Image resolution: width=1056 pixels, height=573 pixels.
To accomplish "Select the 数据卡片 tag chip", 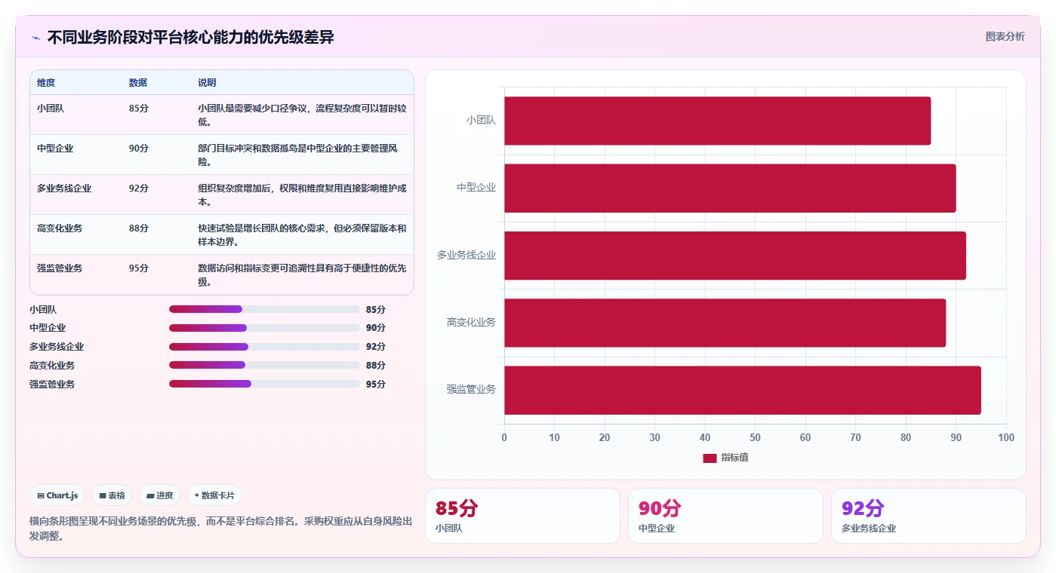I will click(x=214, y=495).
